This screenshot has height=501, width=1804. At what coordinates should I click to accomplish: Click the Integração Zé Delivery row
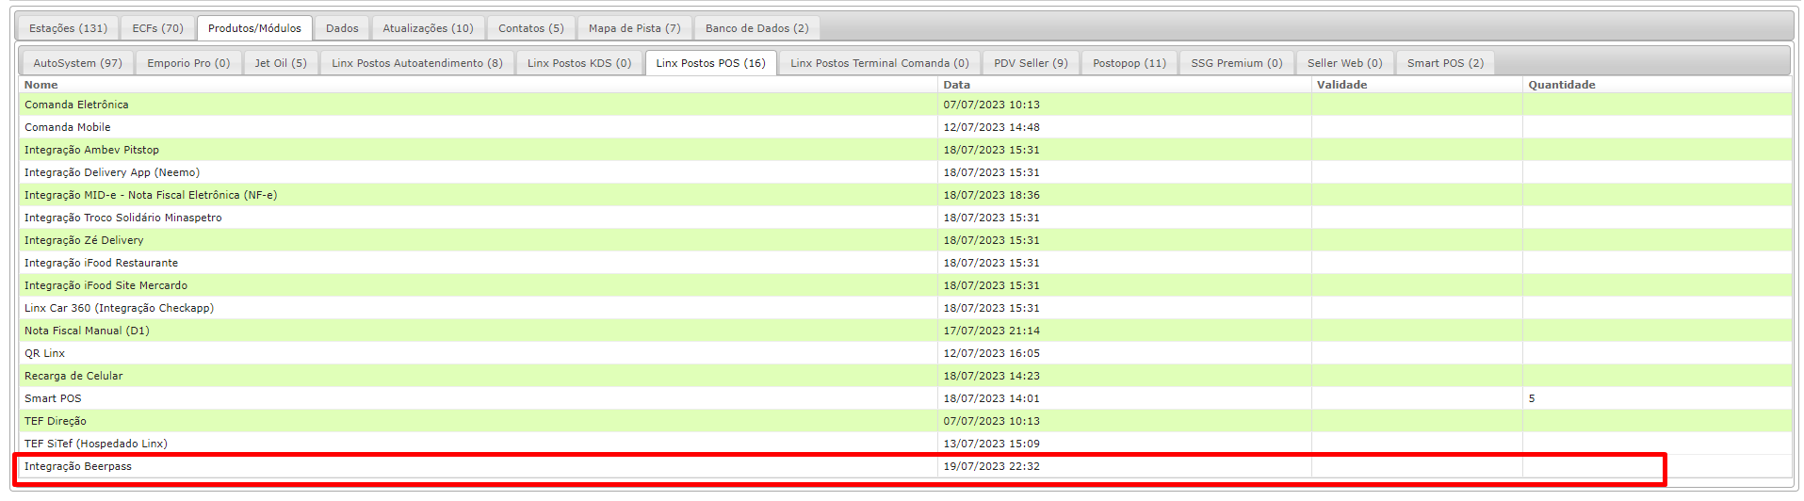click(x=905, y=240)
